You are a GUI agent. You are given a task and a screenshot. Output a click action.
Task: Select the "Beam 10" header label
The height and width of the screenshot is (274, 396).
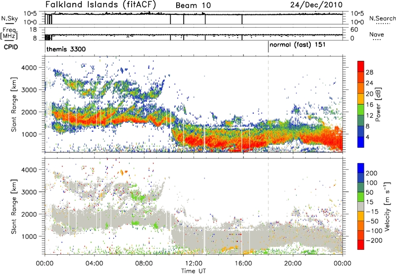(x=193, y=5)
